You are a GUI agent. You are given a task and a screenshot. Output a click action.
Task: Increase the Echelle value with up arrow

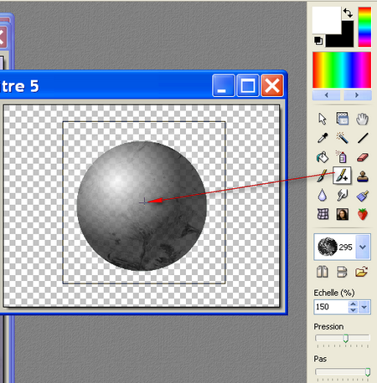(x=353, y=304)
